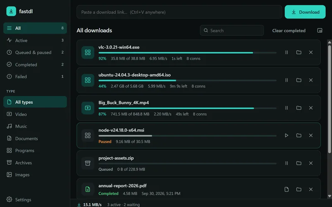
Task: Click the document icon of annual-report-2026.pdf
Action: point(88,189)
